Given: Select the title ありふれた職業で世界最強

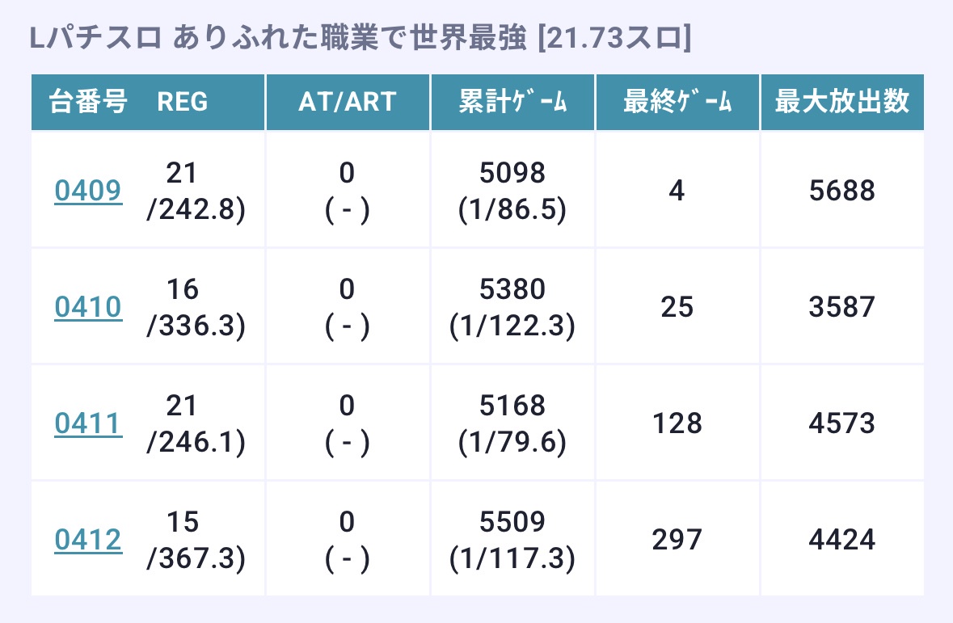Looking at the screenshot, I should [349, 38].
